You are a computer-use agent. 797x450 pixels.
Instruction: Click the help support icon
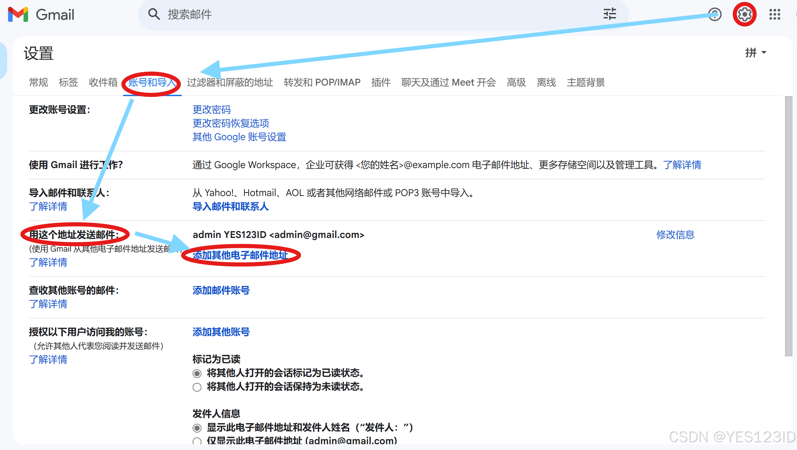tap(715, 14)
